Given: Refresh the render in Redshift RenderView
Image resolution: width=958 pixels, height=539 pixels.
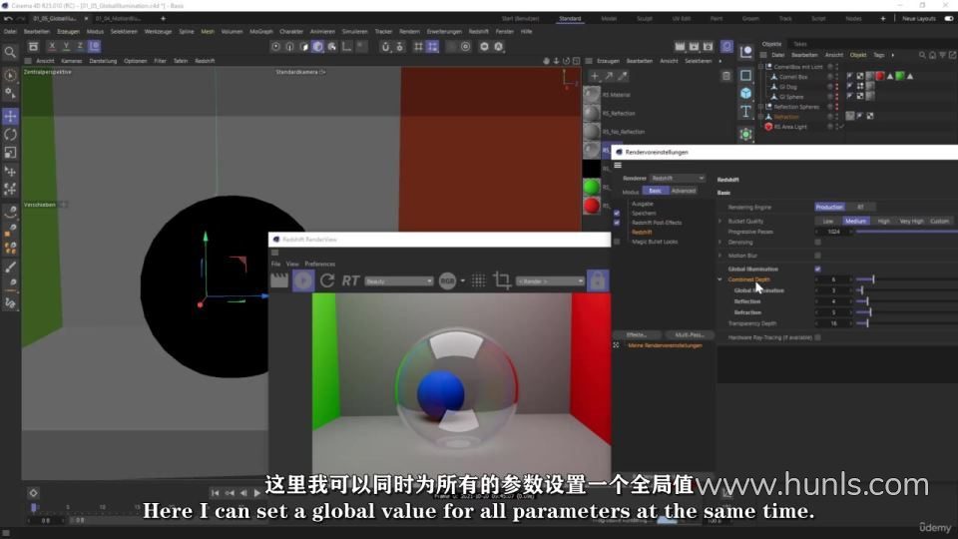Looking at the screenshot, I should pos(327,280).
